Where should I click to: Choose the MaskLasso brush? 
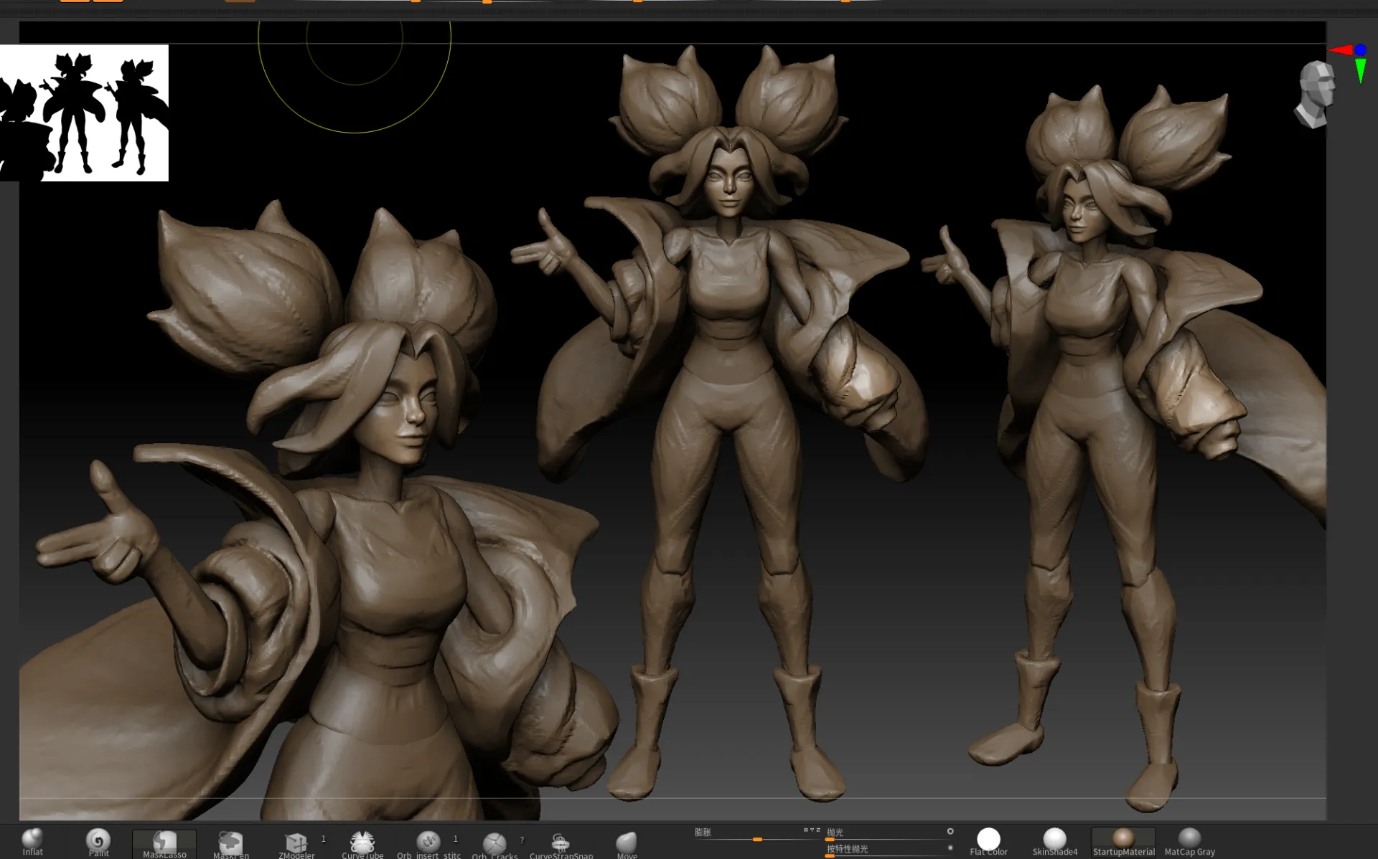coord(164,842)
